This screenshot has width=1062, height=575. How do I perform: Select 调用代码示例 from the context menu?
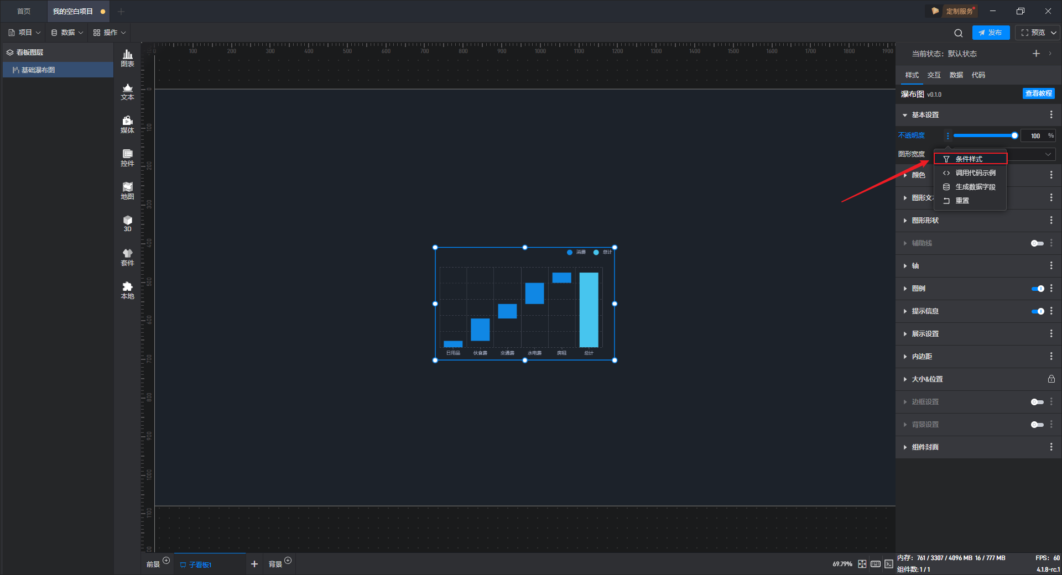click(x=970, y=173)
